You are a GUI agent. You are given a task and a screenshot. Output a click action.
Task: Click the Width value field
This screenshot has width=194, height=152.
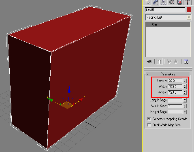tap(175, 87)
